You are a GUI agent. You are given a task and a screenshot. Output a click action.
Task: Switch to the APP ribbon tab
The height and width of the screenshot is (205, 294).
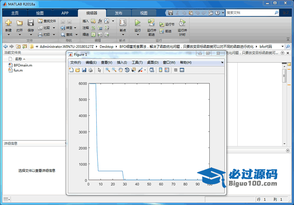[65, 13]
